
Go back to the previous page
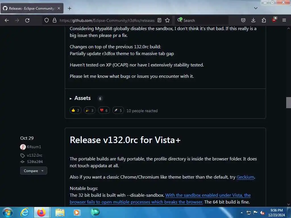tap(7, 20)
